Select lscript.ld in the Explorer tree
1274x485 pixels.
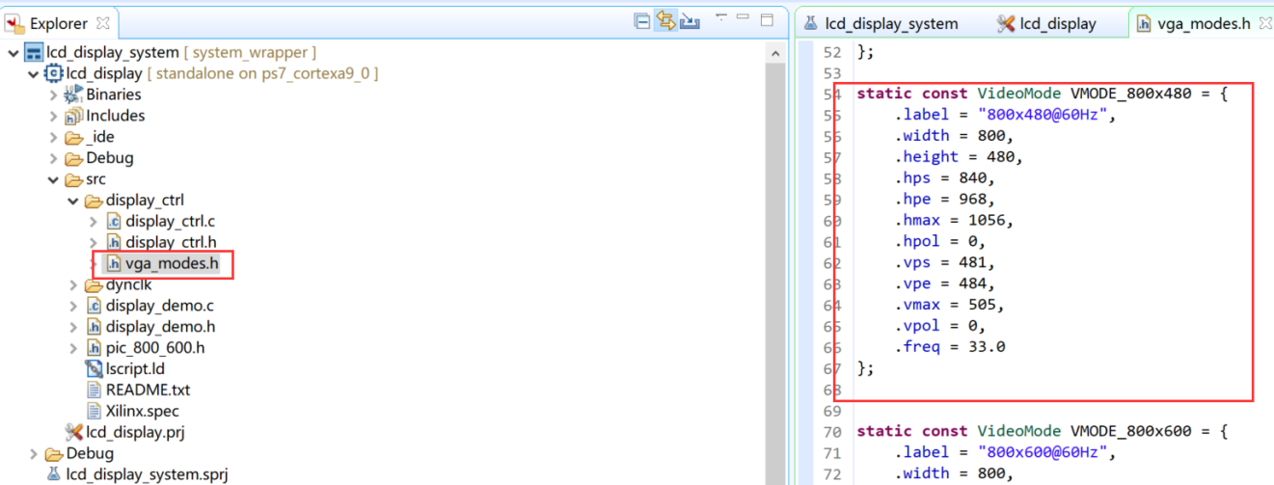[x=135, y=369]
